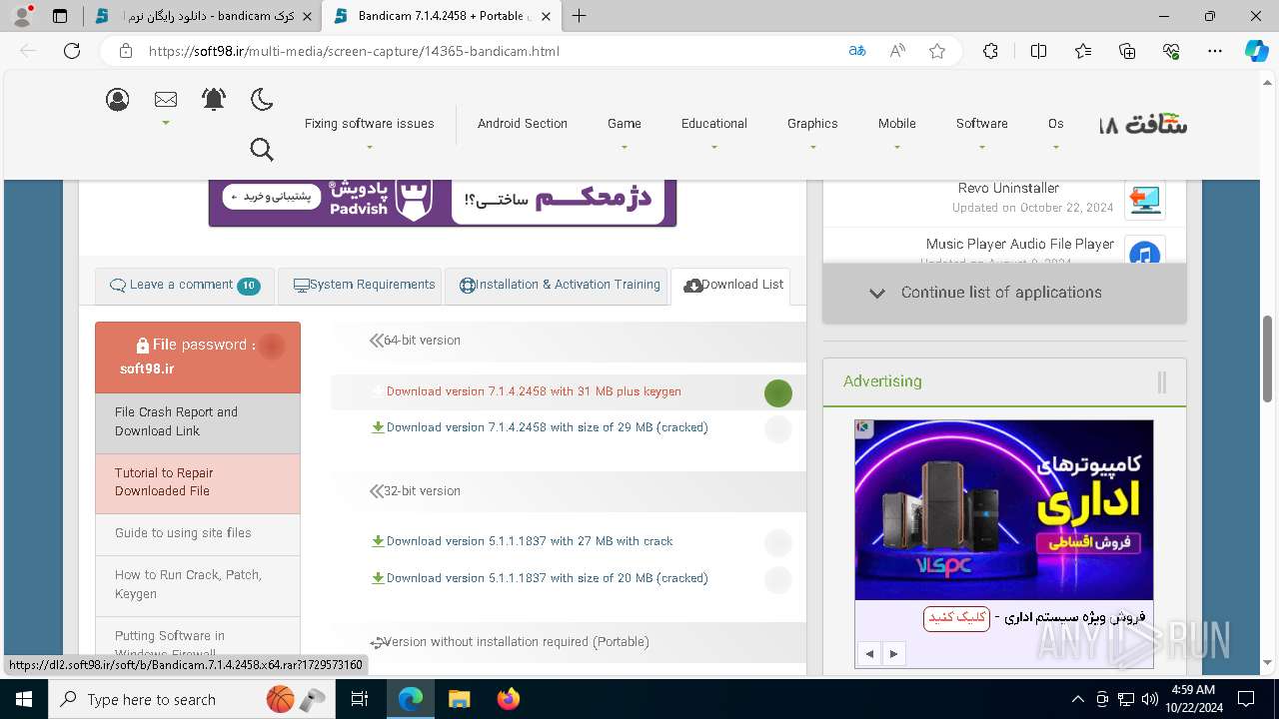Click the green circle beside 31 MB keygen download
The image size is (1279, 719).
[x=778, y=393]
